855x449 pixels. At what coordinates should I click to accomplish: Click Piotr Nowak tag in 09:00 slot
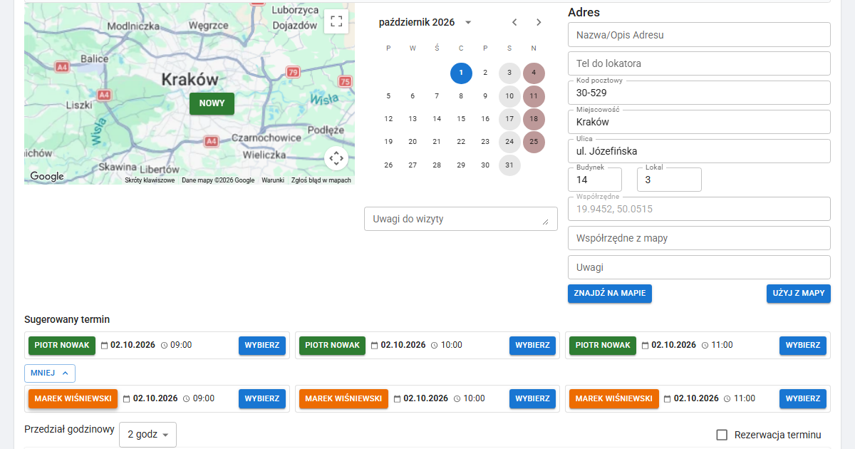point(62,345)
